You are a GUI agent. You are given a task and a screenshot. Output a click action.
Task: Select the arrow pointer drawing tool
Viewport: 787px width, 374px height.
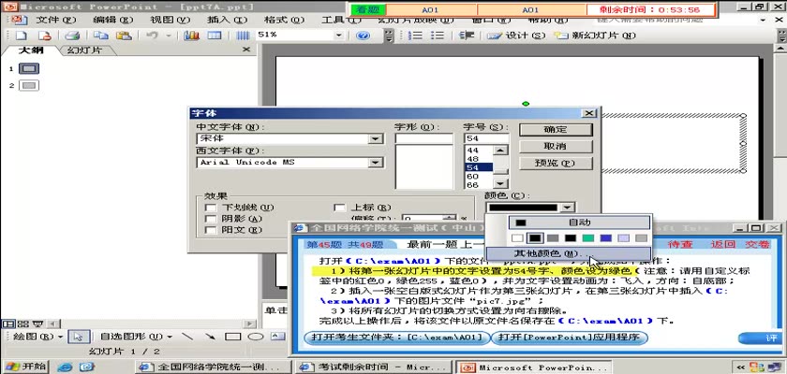(x=79, y=337)
